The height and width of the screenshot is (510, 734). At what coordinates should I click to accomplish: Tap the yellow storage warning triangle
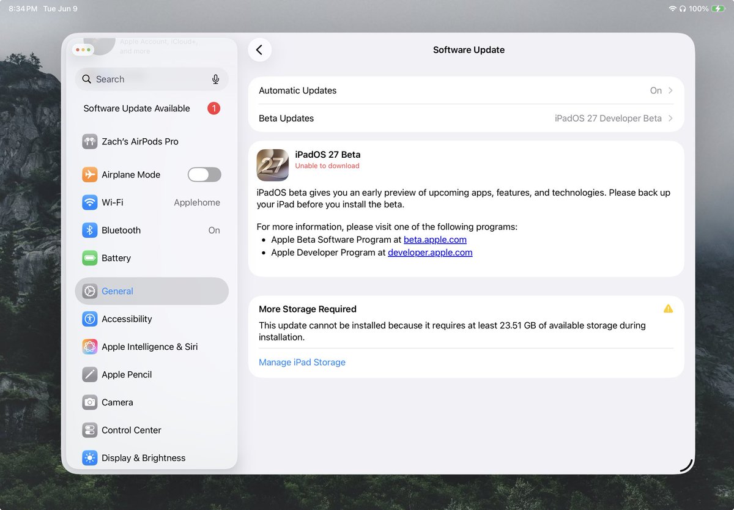click(x=668, y=309)
